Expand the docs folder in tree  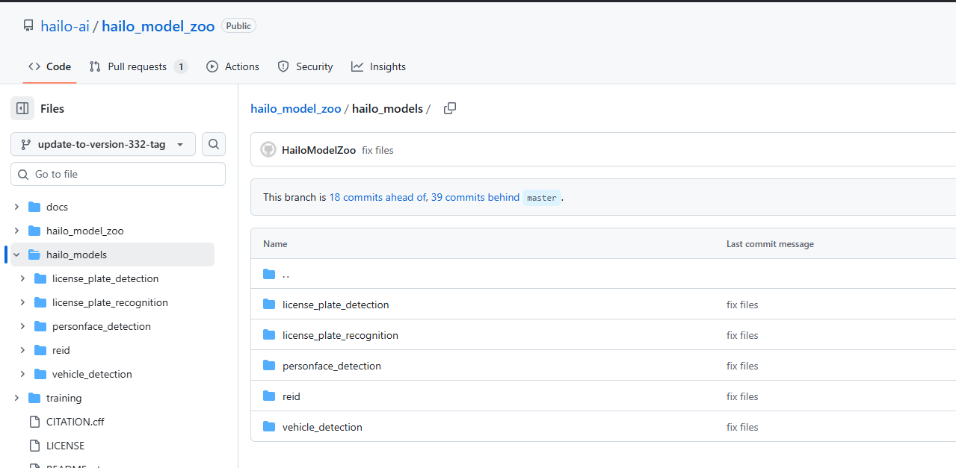[16, 207]
